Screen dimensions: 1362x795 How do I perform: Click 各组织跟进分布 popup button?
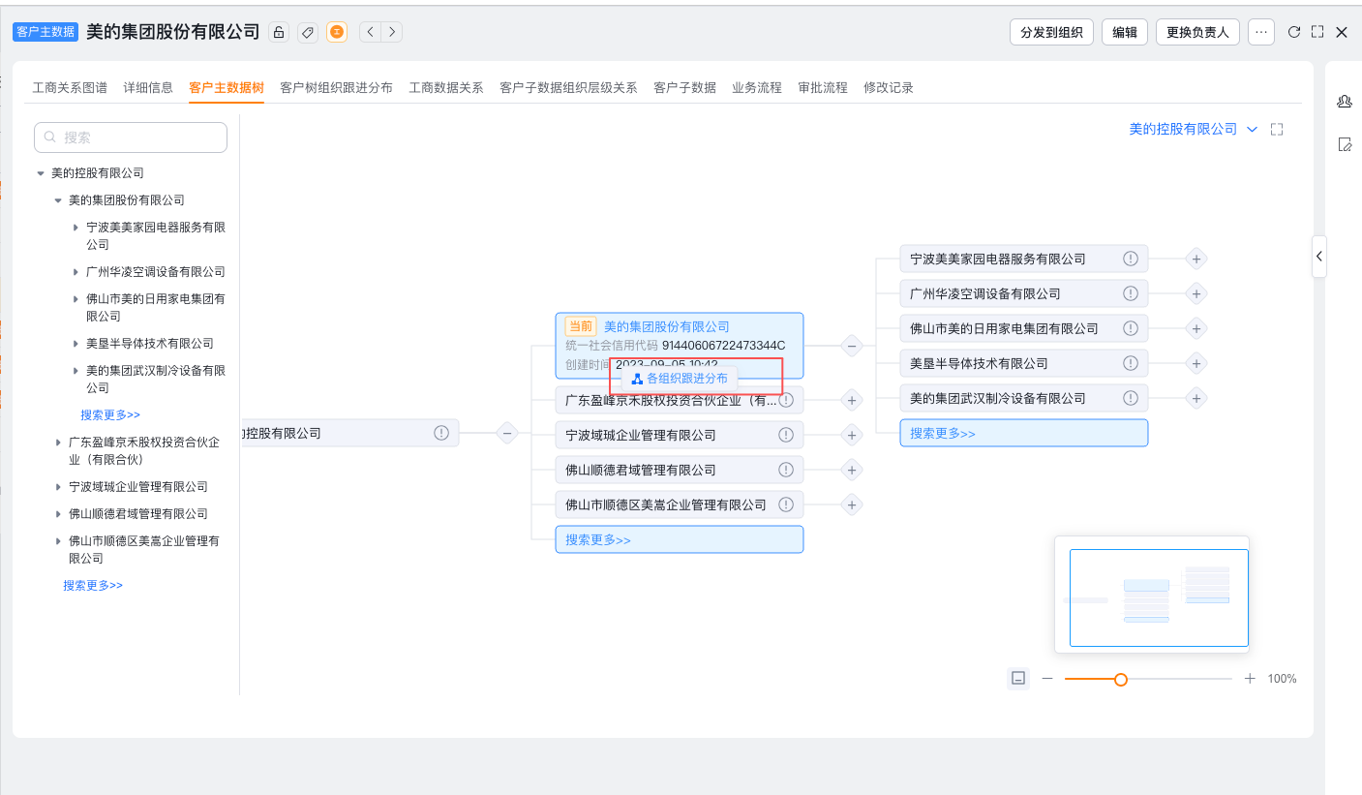[680, 379]
